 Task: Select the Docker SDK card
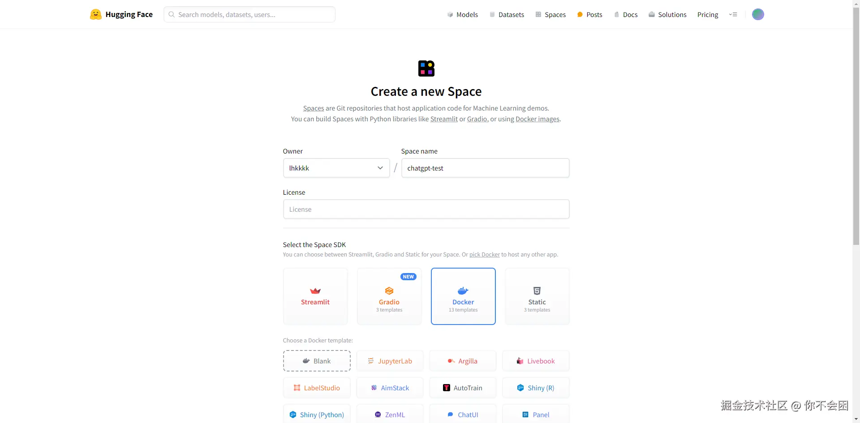463,296
